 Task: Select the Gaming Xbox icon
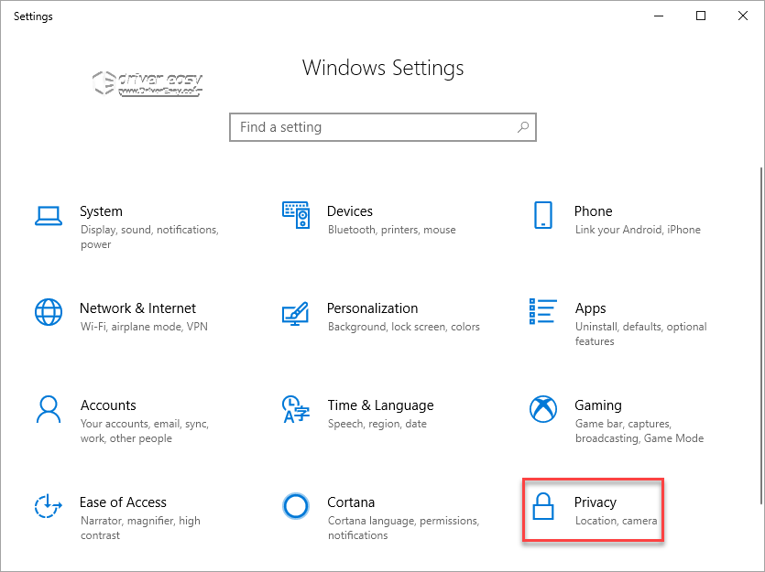point(543,409)
